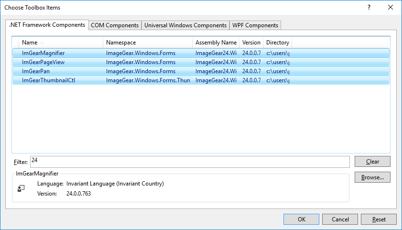The height and width of the screenshot is (230, 402).
Task: Click the version cell of ImGearThumbnailCtl row
Action: coord(251,80)
